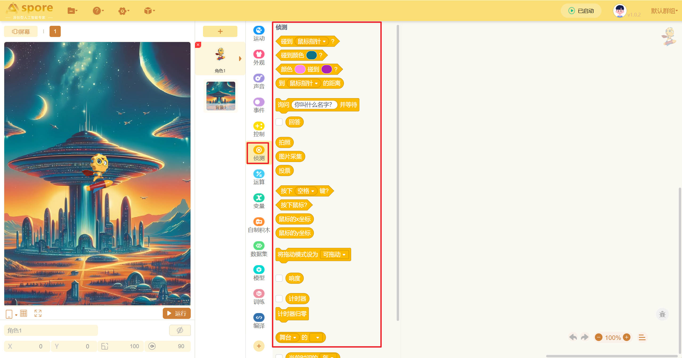Select the 控制 control block category

pos(259,129)
